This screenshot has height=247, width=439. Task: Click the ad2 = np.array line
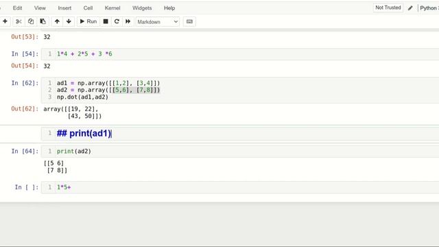click(x=108, y=90)
